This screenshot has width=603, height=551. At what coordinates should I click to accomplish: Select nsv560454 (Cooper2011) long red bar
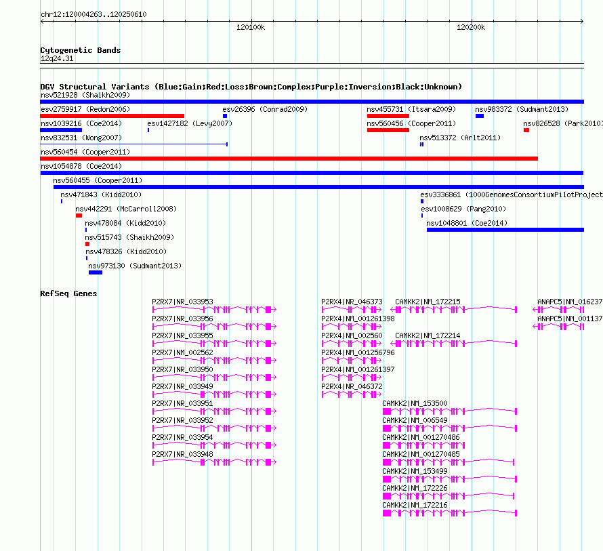(289, 159)
